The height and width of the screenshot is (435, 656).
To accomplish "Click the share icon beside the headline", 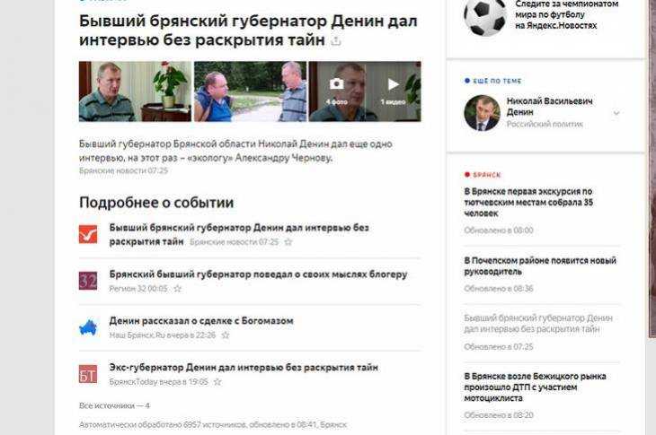I will click(335, 41).
